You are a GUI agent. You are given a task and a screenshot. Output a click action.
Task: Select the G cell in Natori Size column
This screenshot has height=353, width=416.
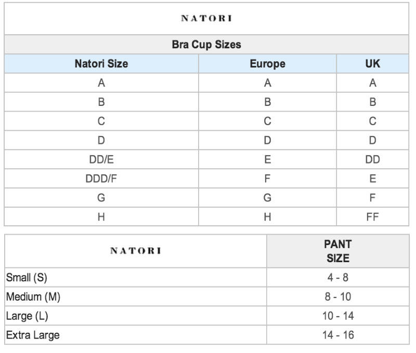pos(101,198)
